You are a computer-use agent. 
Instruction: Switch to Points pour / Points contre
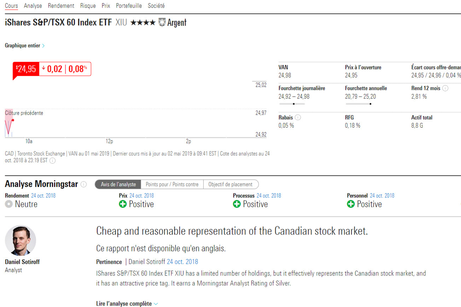(172, 185)
